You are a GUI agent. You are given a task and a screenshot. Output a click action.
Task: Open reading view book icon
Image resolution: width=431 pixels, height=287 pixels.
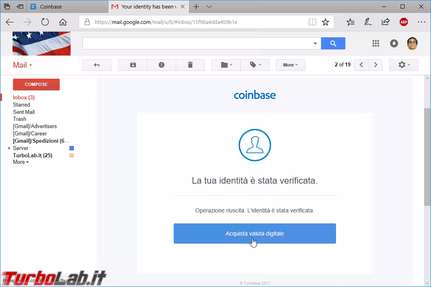(312, 22)
